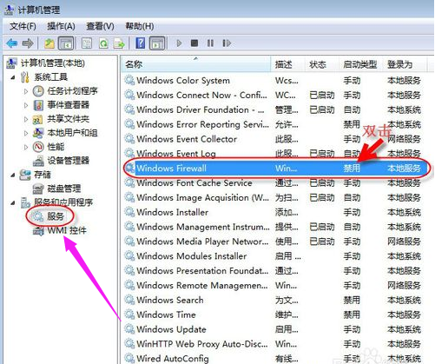This screenshot has height=364, width=435.
Task: Click the Windows Update gear icon
Action: 129,329
